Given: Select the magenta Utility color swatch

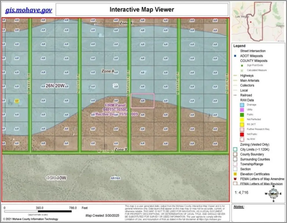Looking at the screenshot, I should [x=242, y=109].
